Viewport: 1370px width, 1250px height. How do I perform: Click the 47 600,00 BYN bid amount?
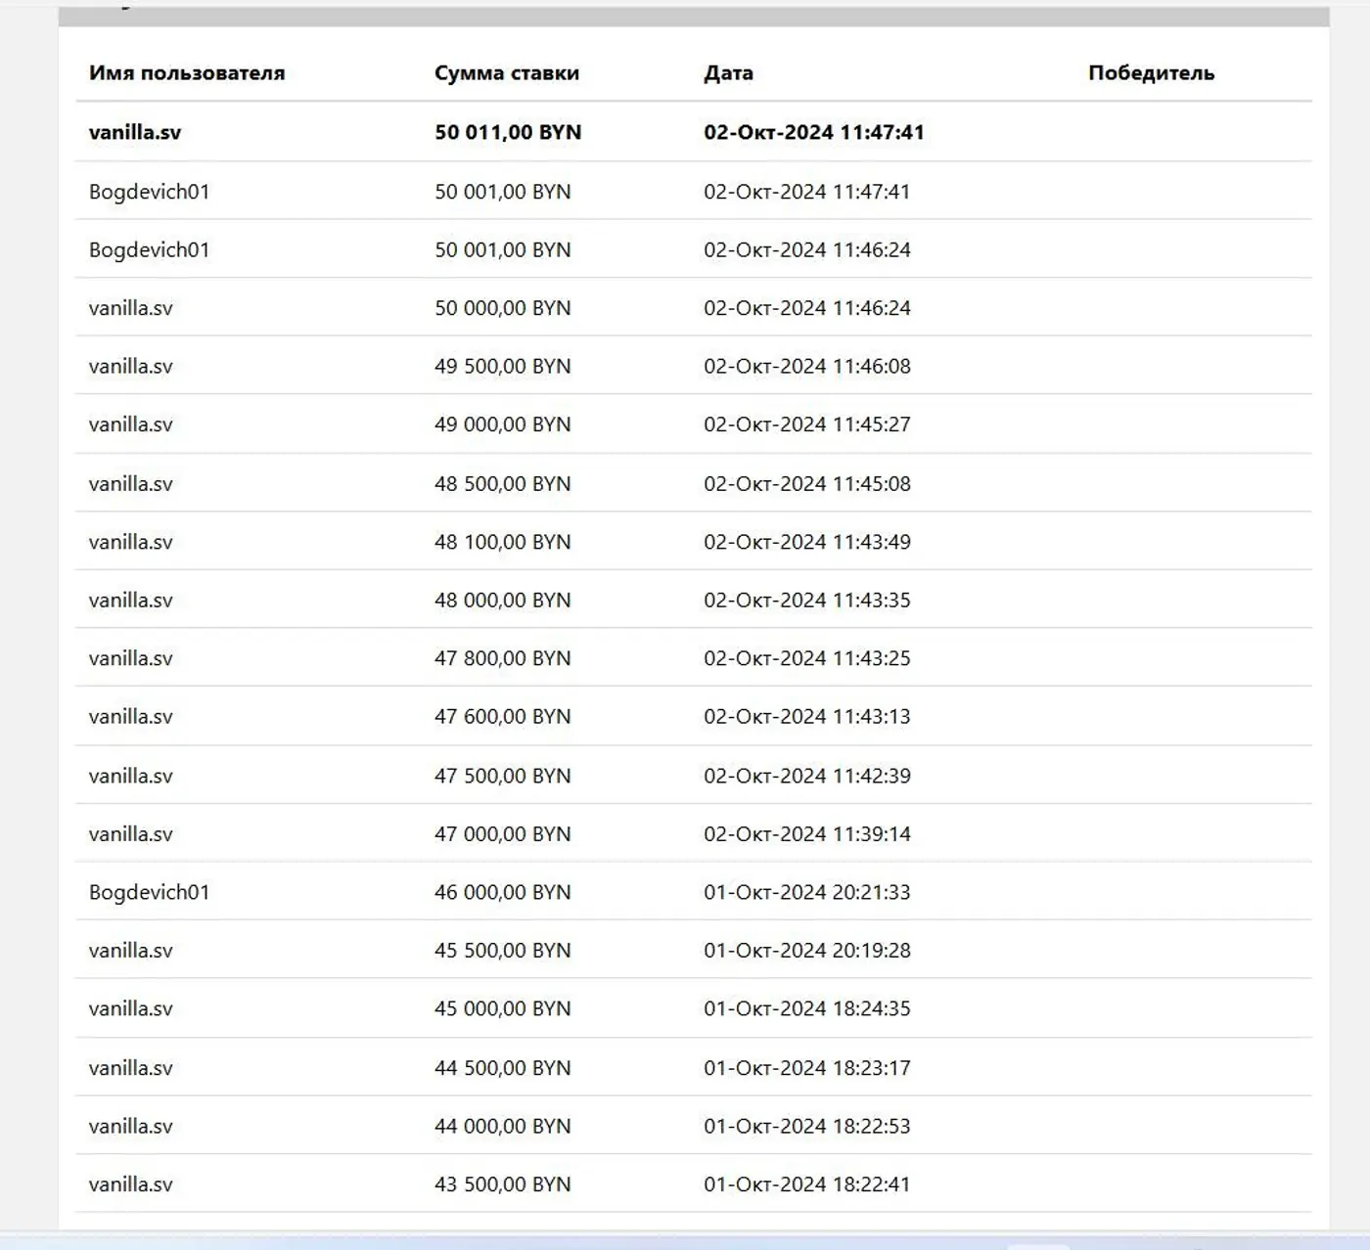pyautogui.click(x=503, y=716)
